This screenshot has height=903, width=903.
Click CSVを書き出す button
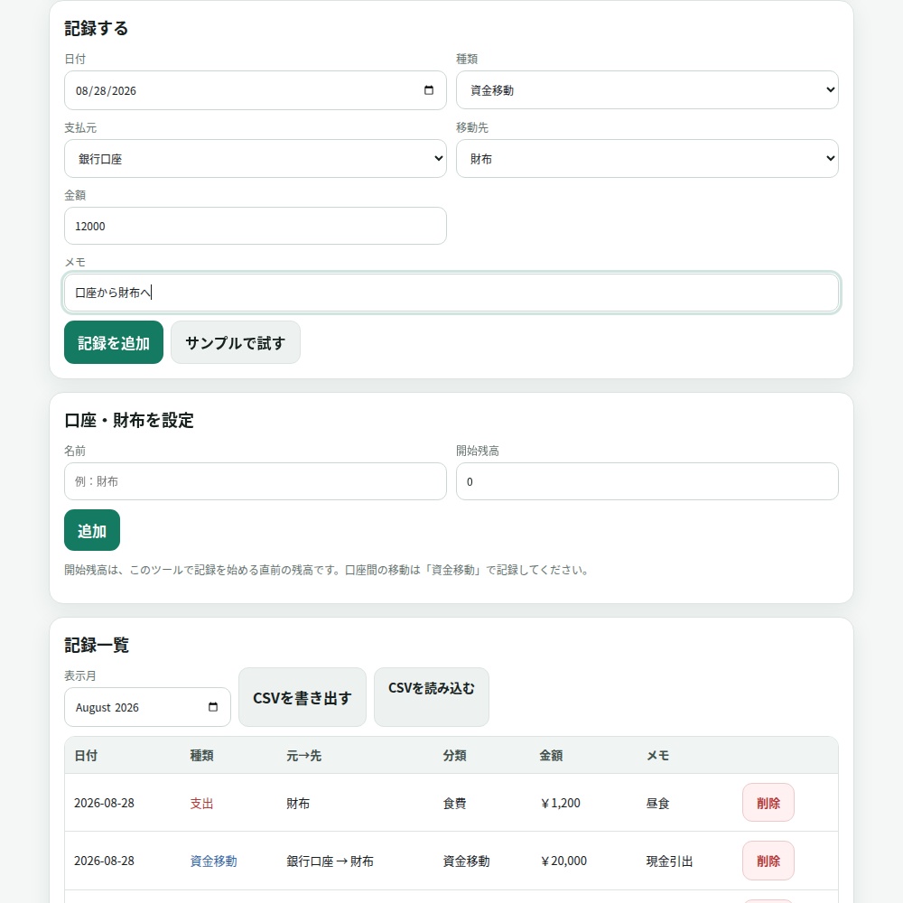click(303, 697)
